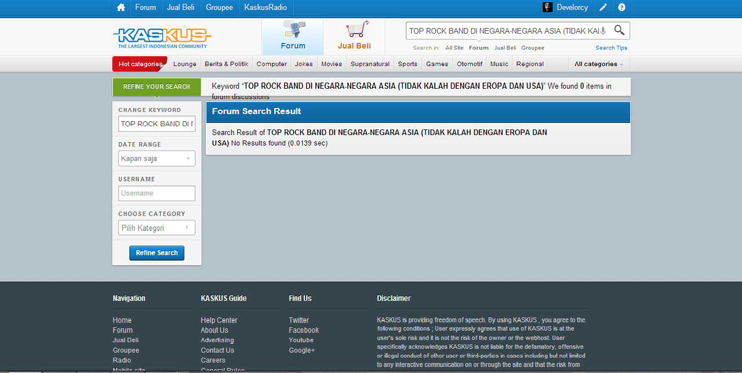The image size is (742, 373).
Task: Open the Develorcy profile link
Action: pos(572,8)
